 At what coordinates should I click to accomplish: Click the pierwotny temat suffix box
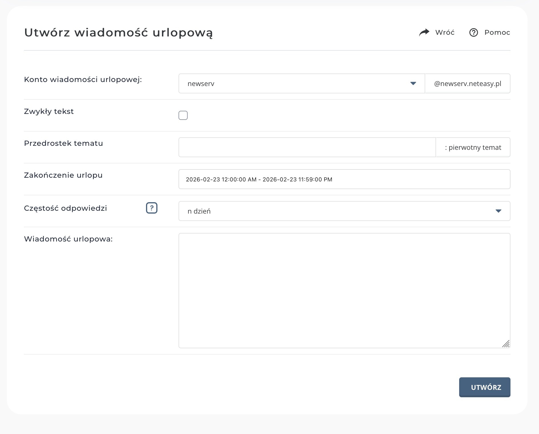click(x=473, y=147)
